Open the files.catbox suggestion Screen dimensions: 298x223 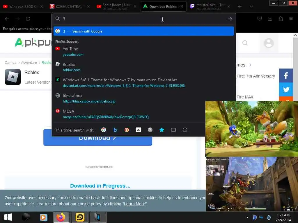tap(144, 98)
